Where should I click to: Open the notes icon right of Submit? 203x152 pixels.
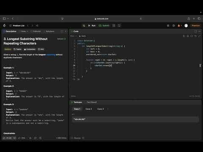(119, 25)
